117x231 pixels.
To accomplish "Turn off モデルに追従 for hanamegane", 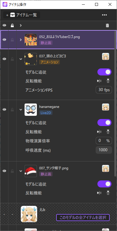I will (x=104, y=123).
